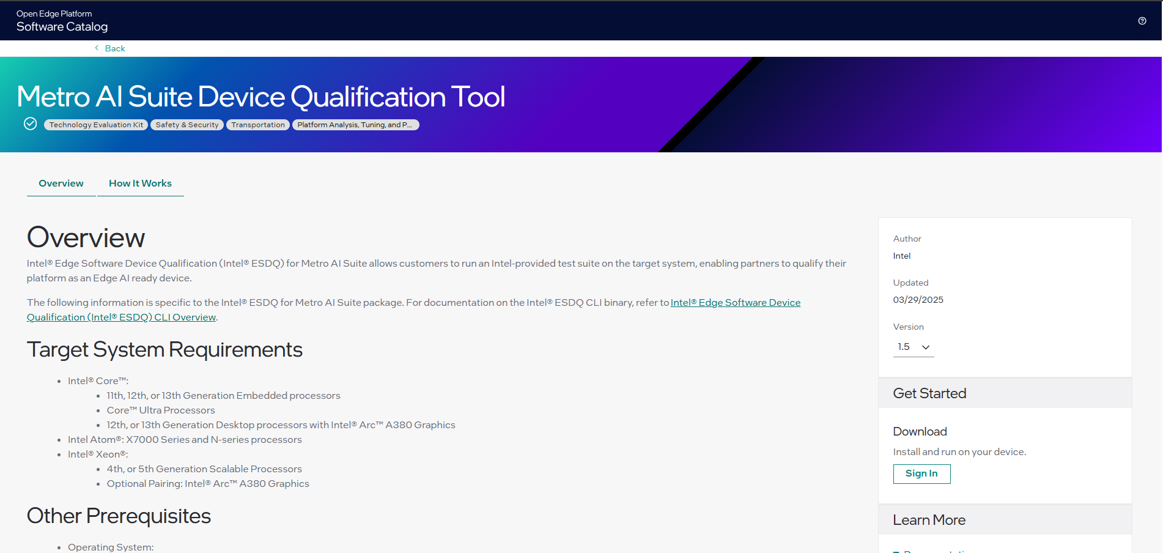1163x553 pixels.
Task: Click the Author value Intel
Action: 902,256
